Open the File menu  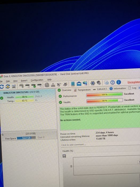click(x=1, y=81)
